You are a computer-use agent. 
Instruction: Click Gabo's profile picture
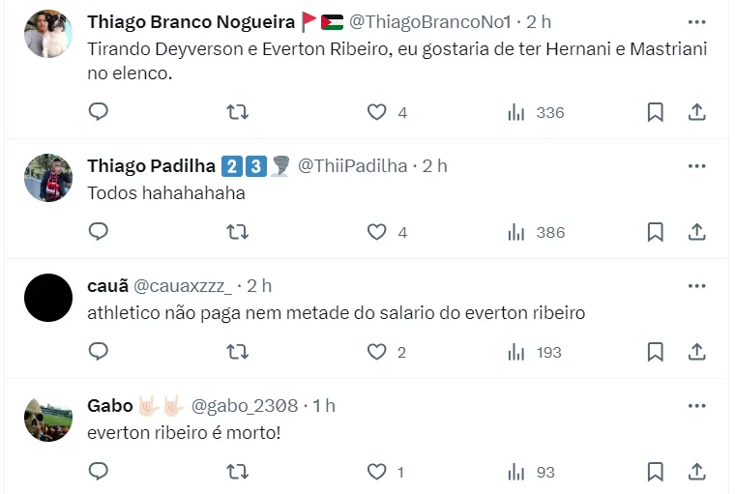tap(48, 420)
